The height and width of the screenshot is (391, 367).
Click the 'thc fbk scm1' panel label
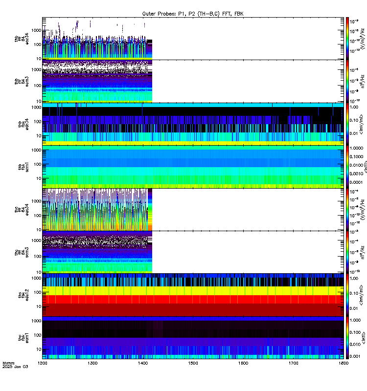[23, 338]
